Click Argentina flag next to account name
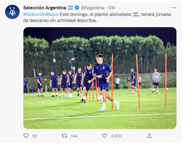 (x=70, y=8)
